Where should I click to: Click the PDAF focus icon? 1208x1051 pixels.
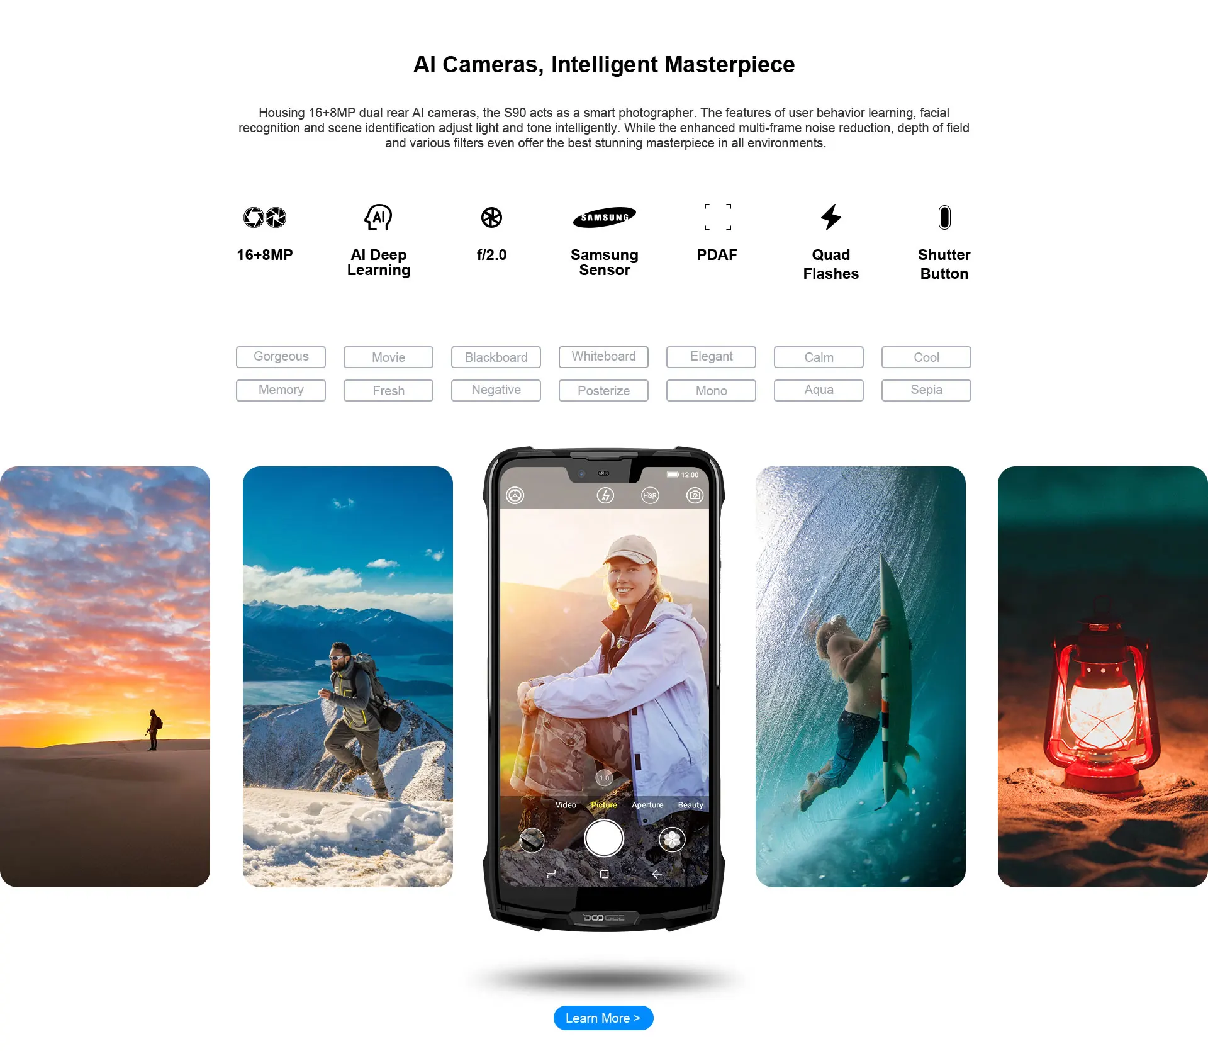point(716,216)
